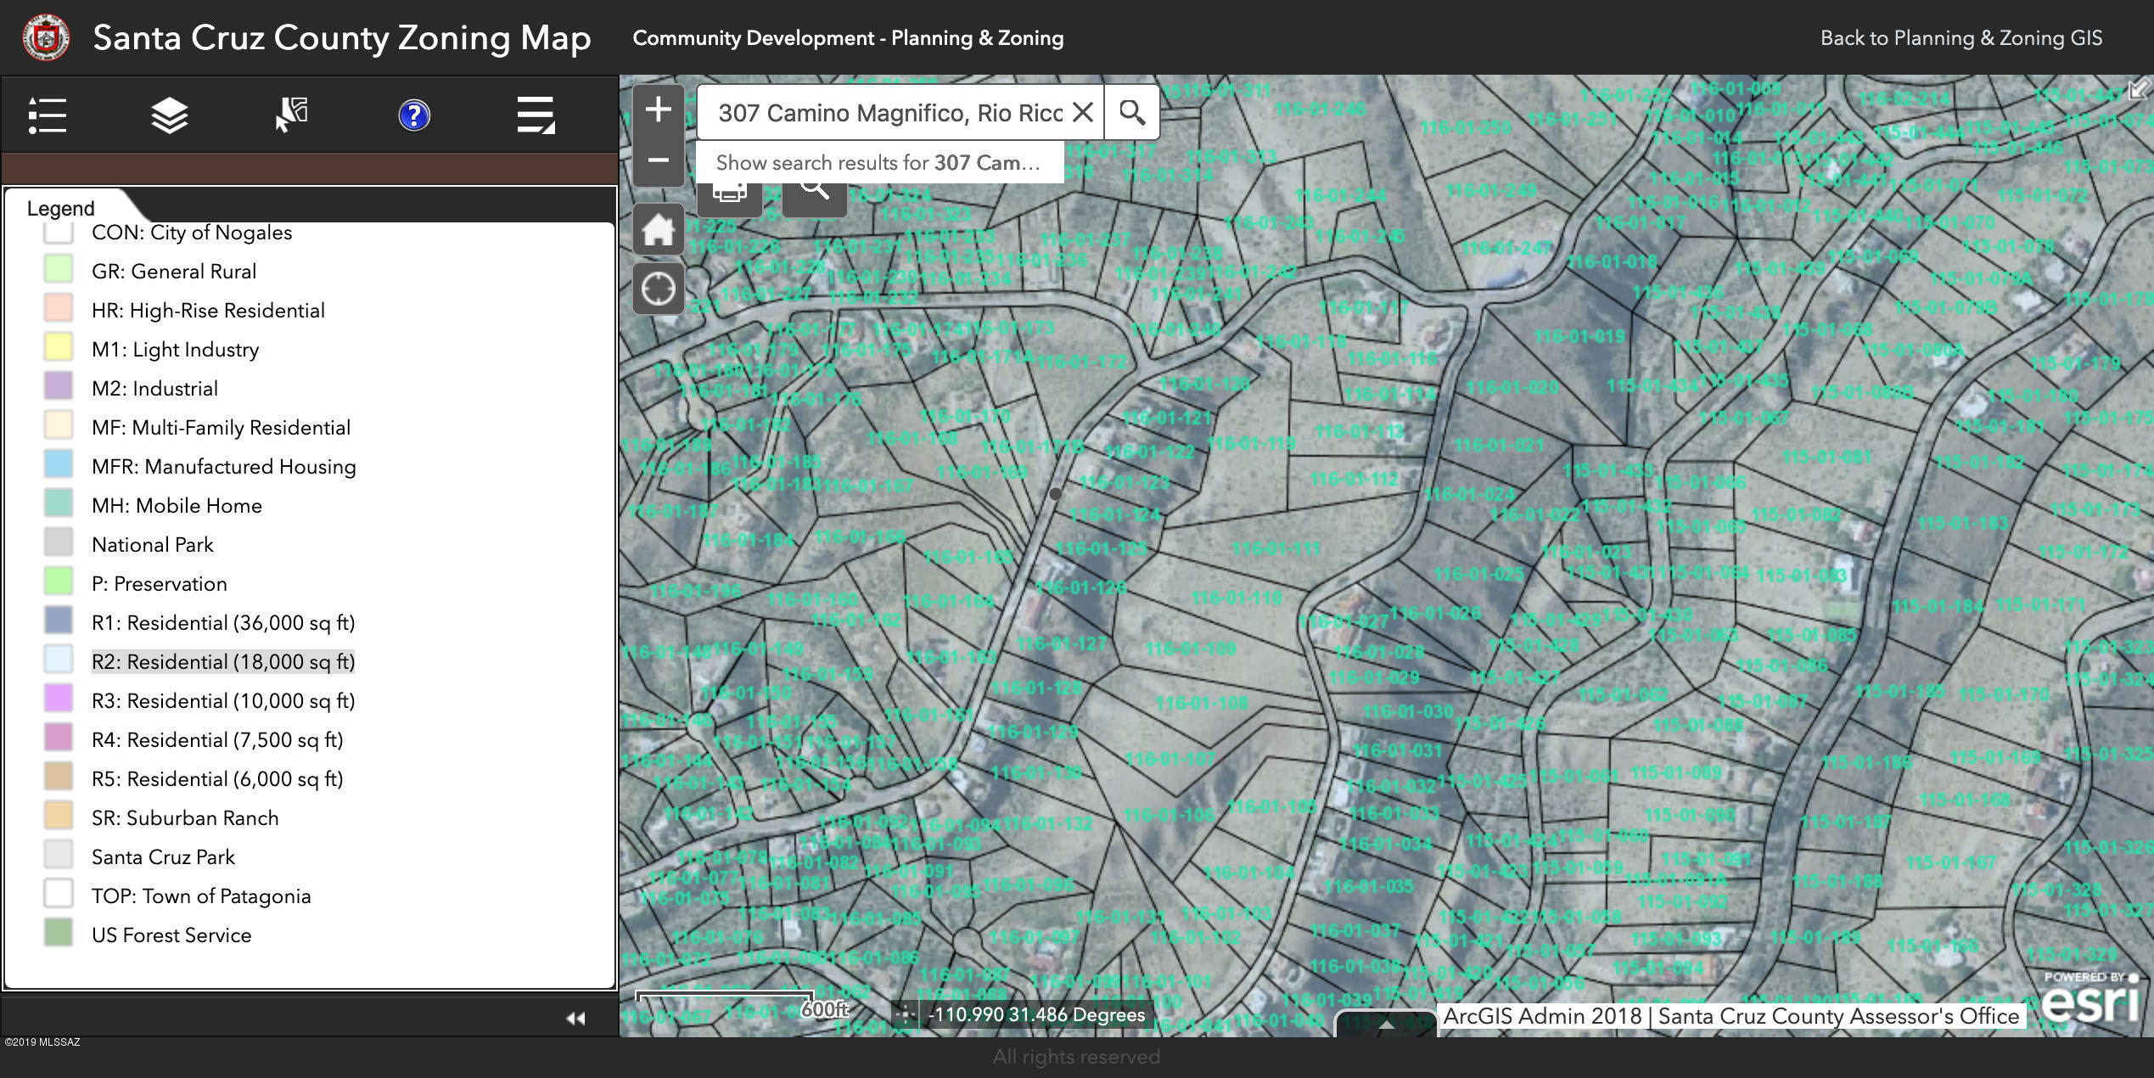
Task: Click parcel label 116-01-021 on map
Action: click(x=1499, y=445)
